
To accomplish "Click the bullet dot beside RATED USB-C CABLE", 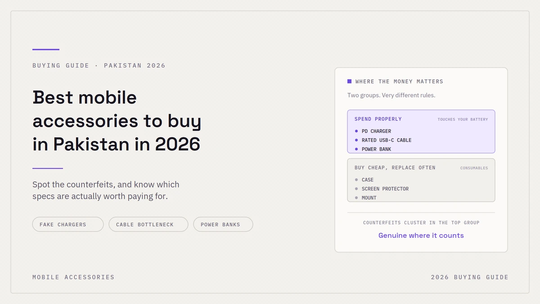I will click(x=356, y=140).
